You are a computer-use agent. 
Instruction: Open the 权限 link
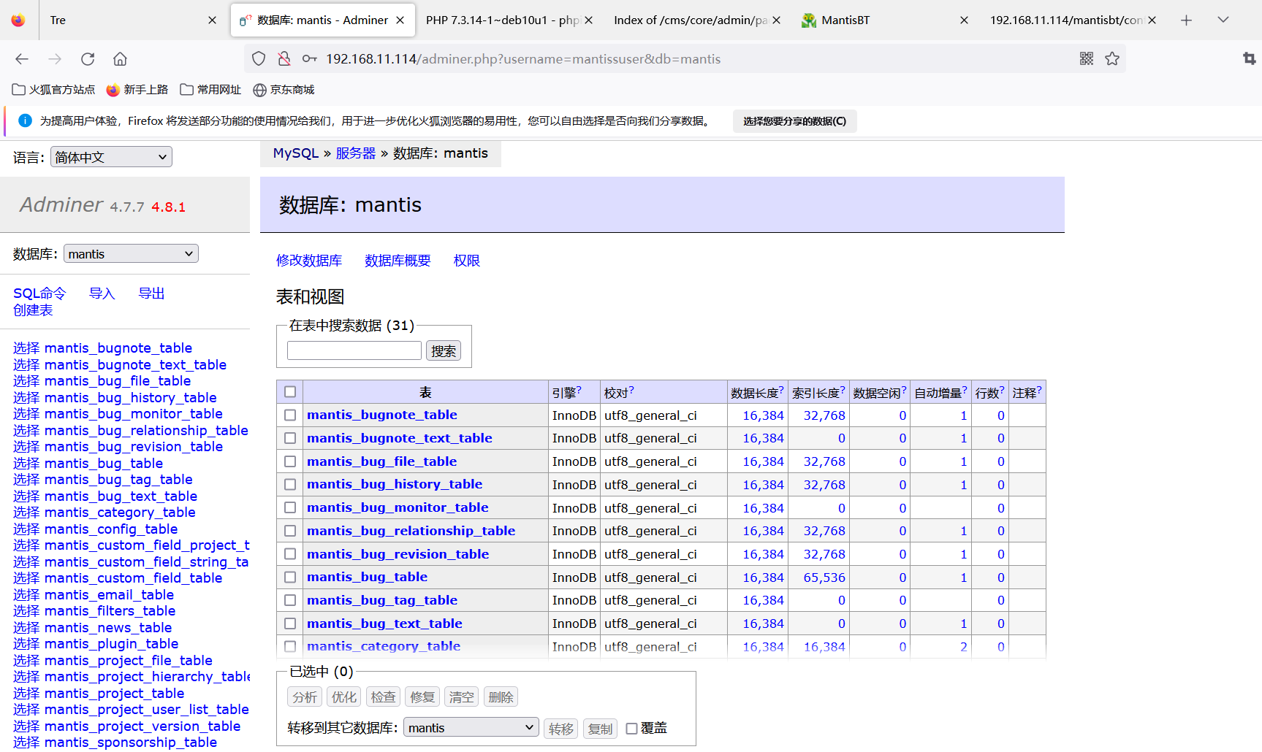467,261
